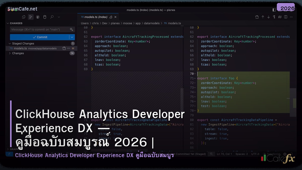Viewport: 302px width, 170px height.
Task: Toggle split editor layout icon
Action: point(285,17)
